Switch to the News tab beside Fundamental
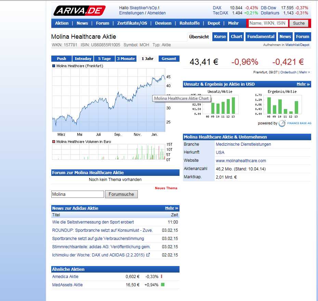This screenshot has width=318, height=301. (286, 37)
